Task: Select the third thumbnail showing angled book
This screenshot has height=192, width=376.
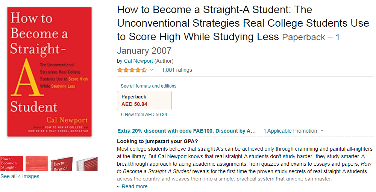Action: pyautogui.click(x=62, y=163)
